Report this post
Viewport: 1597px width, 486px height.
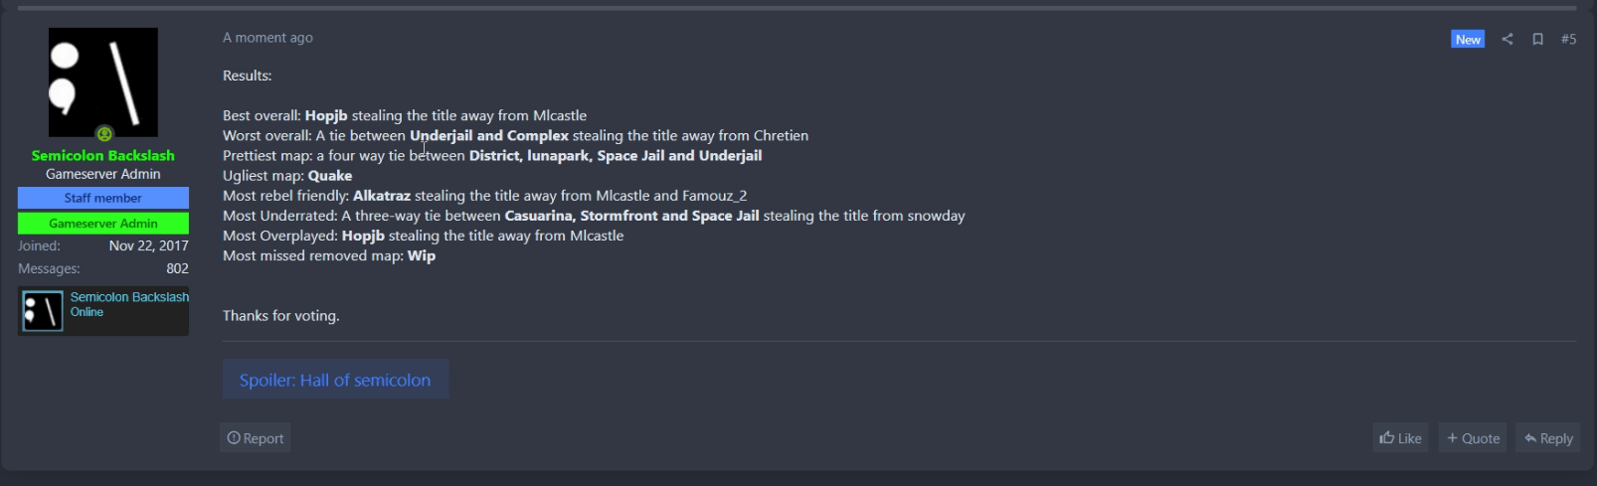(x=256, y=438)
